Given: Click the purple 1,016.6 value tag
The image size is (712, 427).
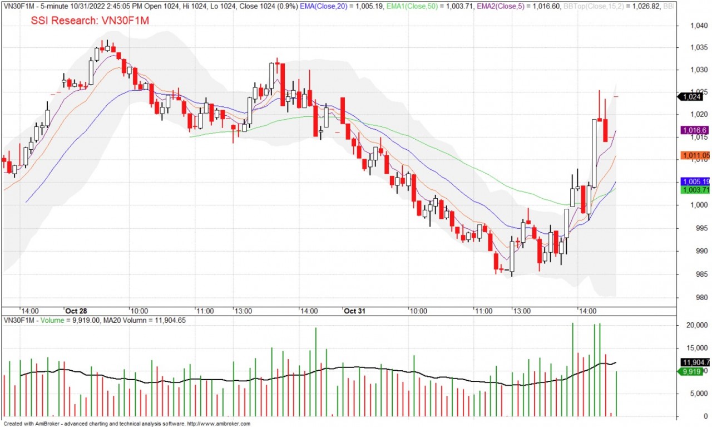Looking at the screenshot, I should [x=694, y=130].
